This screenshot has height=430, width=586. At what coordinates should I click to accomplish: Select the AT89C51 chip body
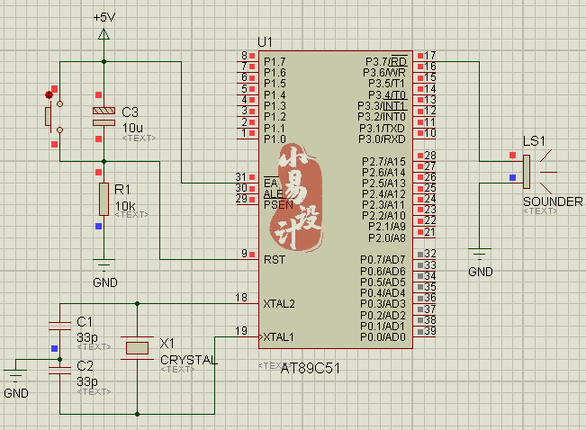[x=336, y=200]
